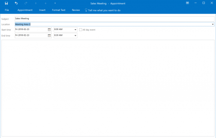Open the Review tab
This screenshot has height=138, width=216.
[76, 10]
